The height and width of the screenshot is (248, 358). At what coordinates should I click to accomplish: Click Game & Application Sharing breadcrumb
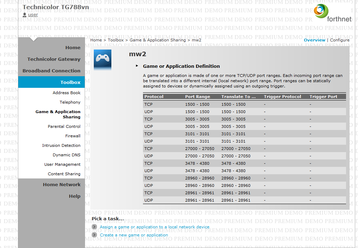click(158, 40)
